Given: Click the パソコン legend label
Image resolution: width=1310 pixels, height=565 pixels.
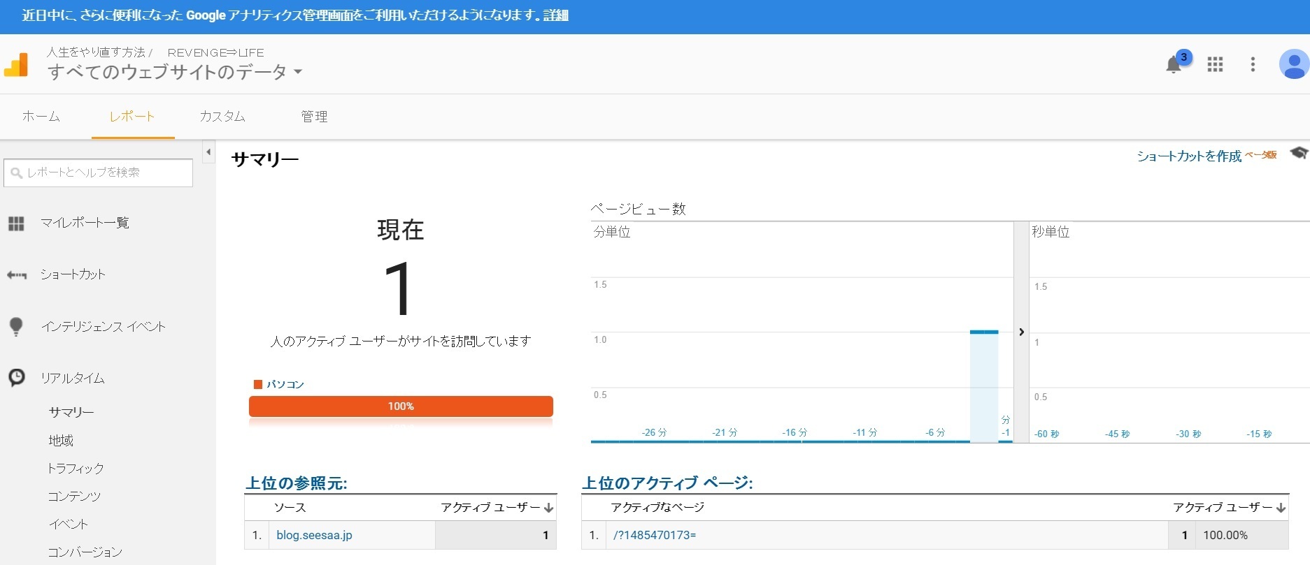Looking at the screenshot, I should pos(285,384).
